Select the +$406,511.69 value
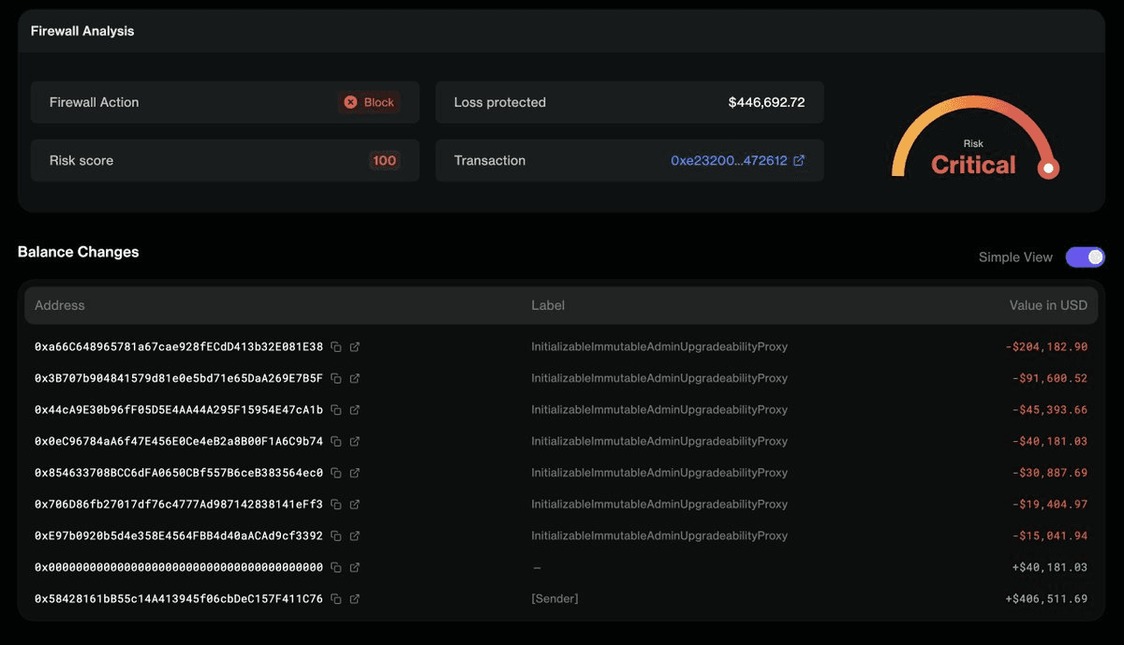This screenshot has height=645, width=1124. [x=1046, y=599]
